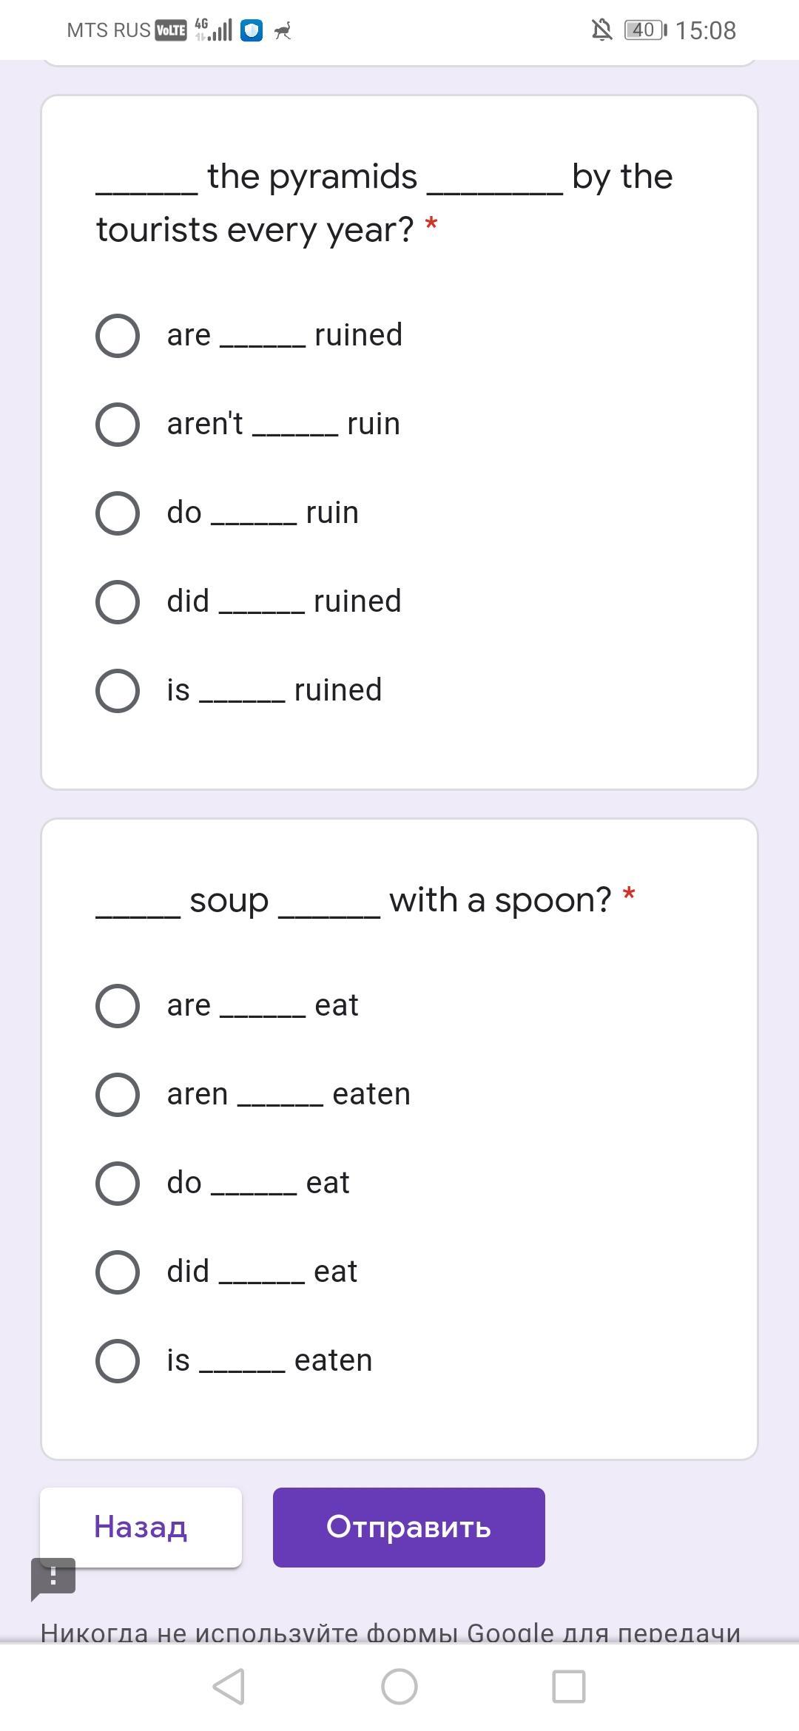Select "are ___ eat" for soup question
The image size is (799, 1731).
coord(118,1006)
